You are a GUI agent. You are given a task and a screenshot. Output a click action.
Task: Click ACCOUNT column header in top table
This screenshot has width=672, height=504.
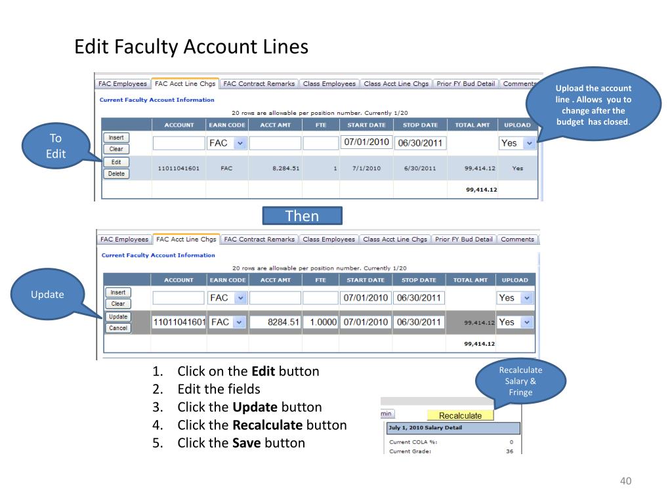pyautogui.click(x=178, y=125)
